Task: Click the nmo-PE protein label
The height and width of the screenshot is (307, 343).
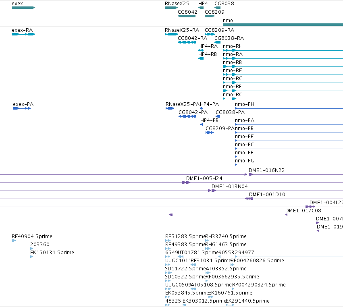Action: [244, 137]
